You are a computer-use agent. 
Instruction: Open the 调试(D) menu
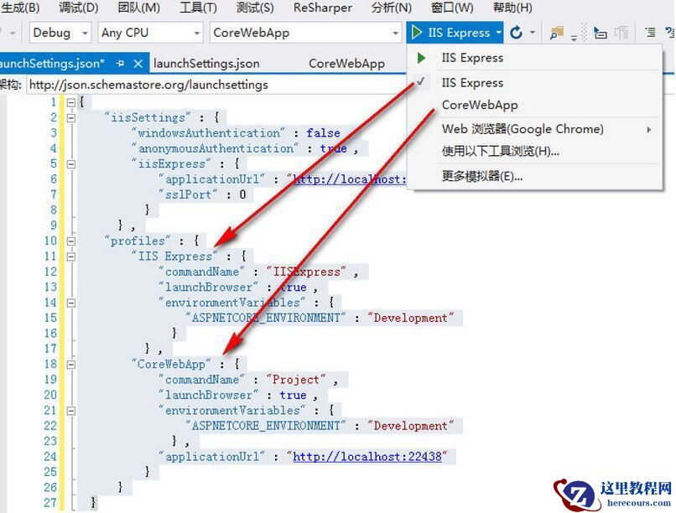pos(79,8)
